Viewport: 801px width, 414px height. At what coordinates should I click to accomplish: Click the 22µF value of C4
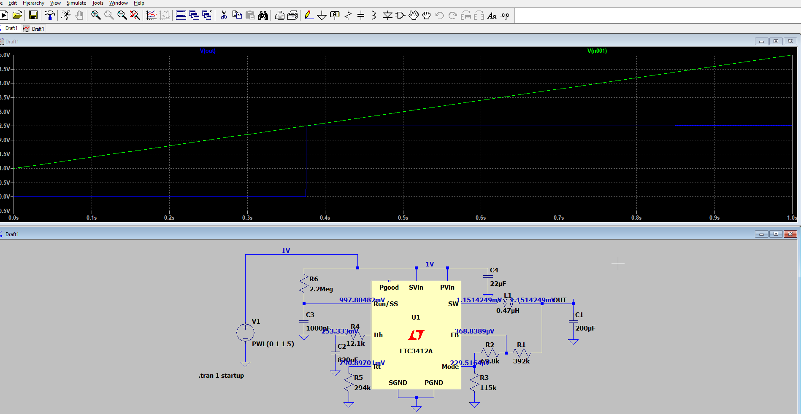[498, 284]
